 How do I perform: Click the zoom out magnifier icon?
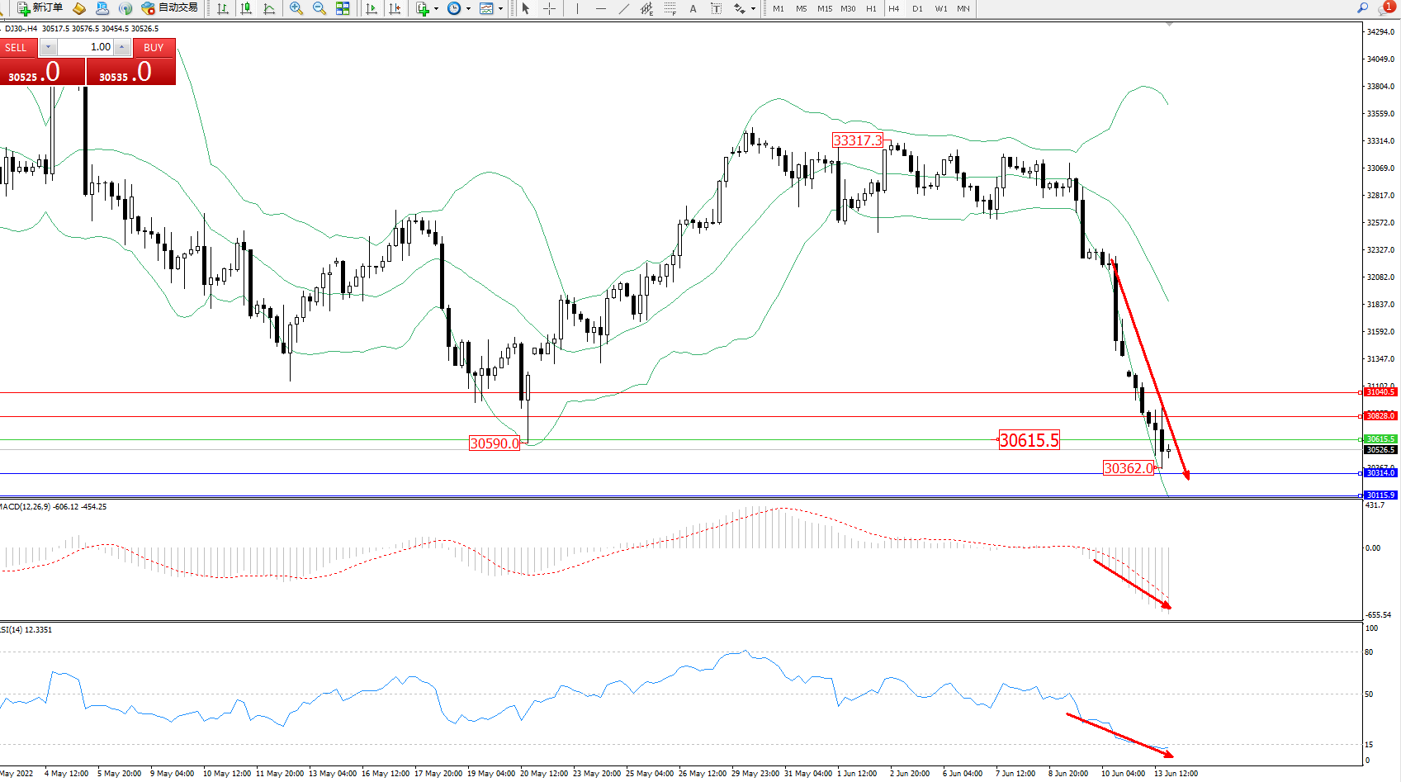tap(319, 8)
